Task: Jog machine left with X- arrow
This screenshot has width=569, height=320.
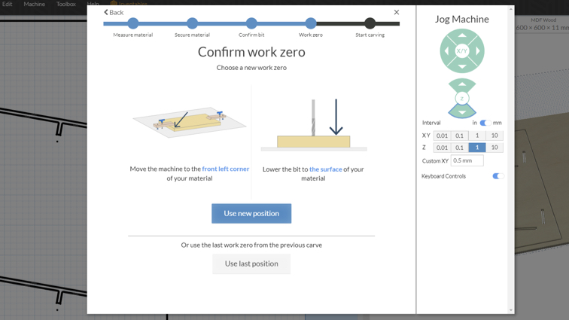Action: point(446,51)
